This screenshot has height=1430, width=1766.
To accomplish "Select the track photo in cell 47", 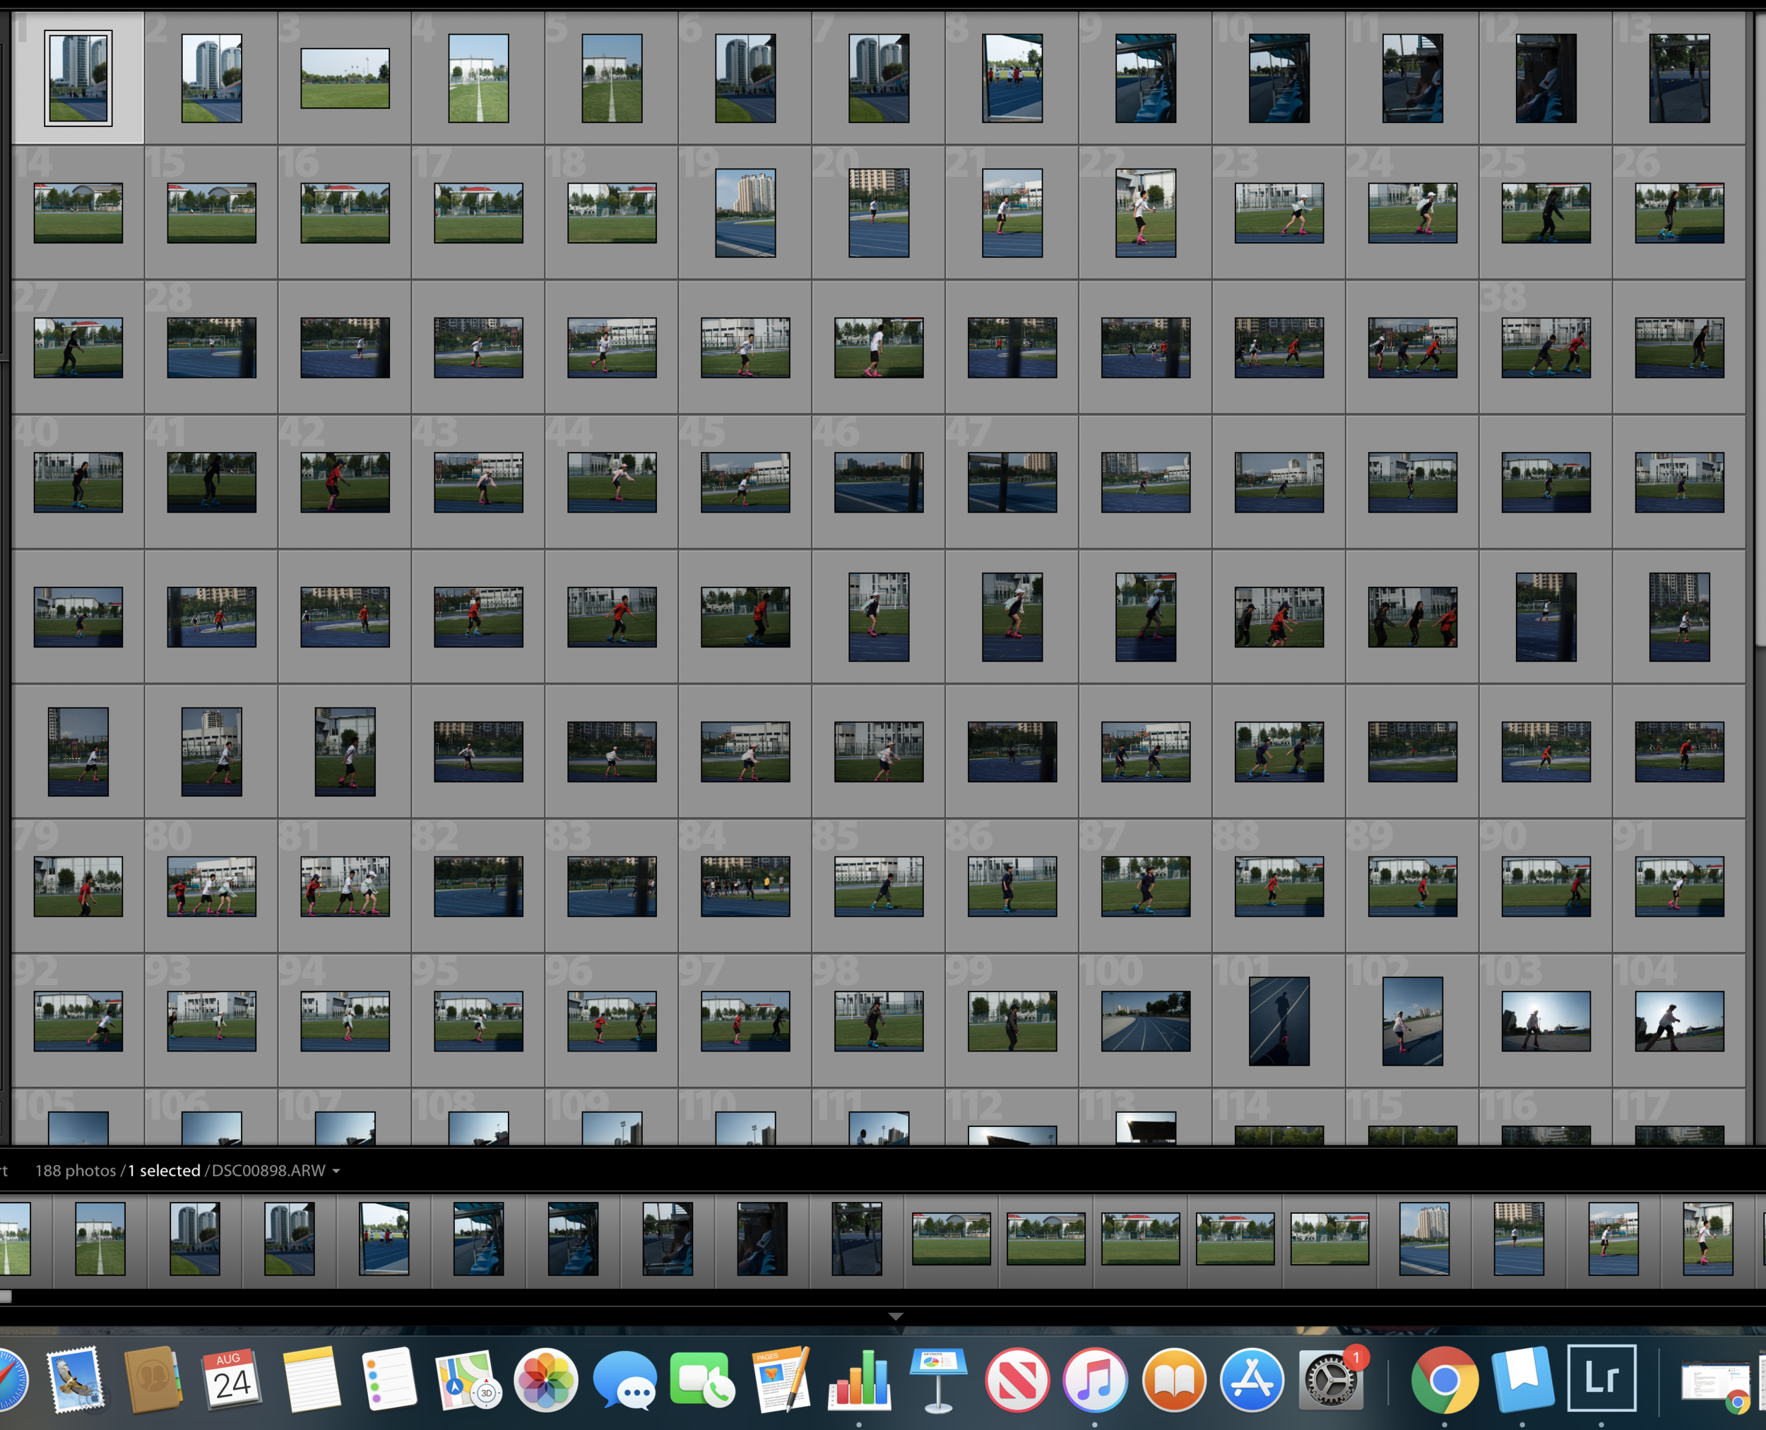I will (1013, 482).
